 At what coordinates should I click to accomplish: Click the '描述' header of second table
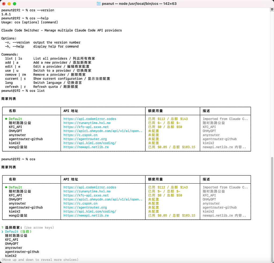pos(206,179)
